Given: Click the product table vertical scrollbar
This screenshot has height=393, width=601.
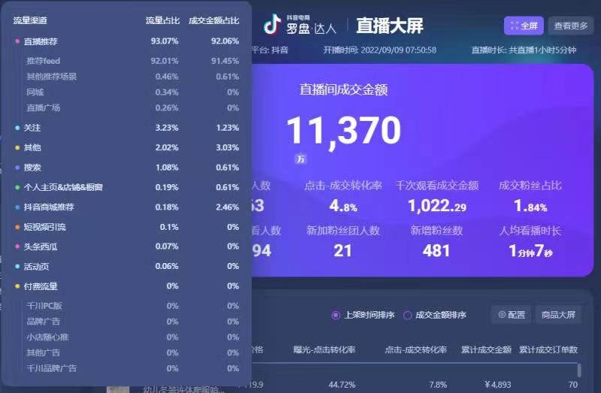Looking at the screenshot, I should [x=578, y=370].
